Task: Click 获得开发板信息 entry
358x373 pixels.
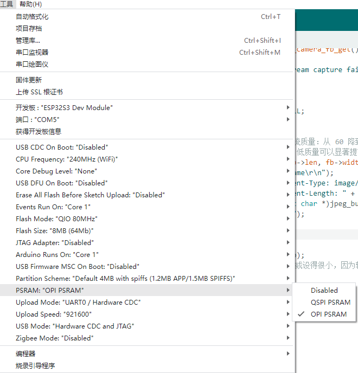Action: pos(148,131)
